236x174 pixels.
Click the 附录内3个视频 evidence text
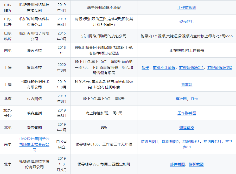coord(187,36)
